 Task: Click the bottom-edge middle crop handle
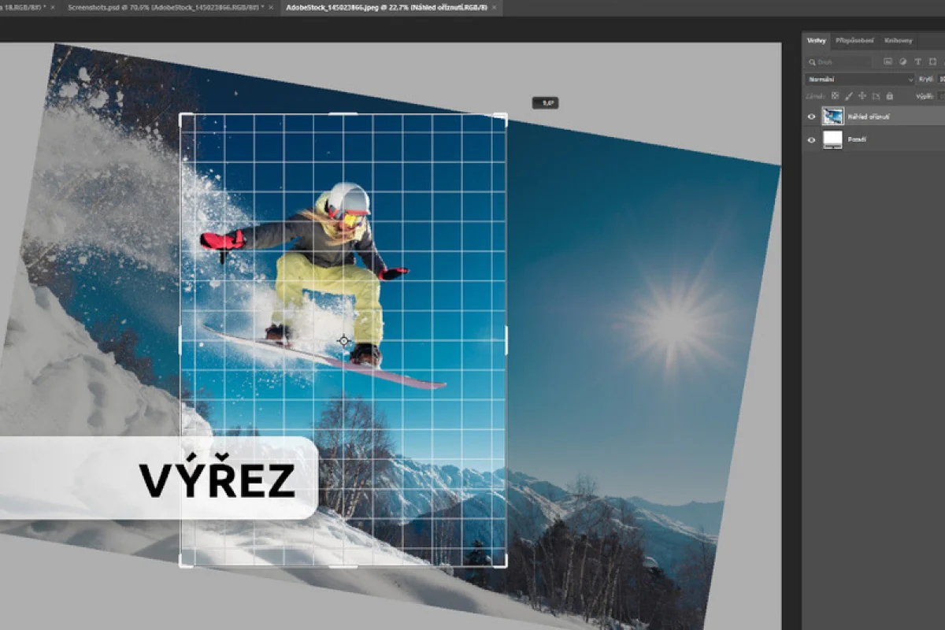[x=343, y=566]
